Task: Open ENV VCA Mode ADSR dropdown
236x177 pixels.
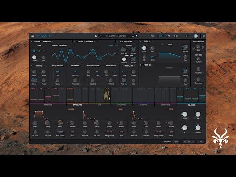Action: click(72, 132)
